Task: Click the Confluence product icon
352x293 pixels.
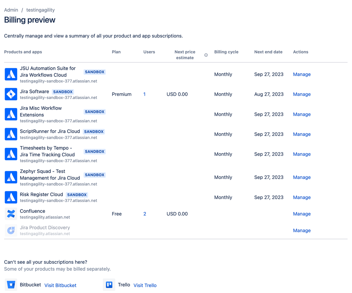Action: pyautogui.click(x=11, y=214)
